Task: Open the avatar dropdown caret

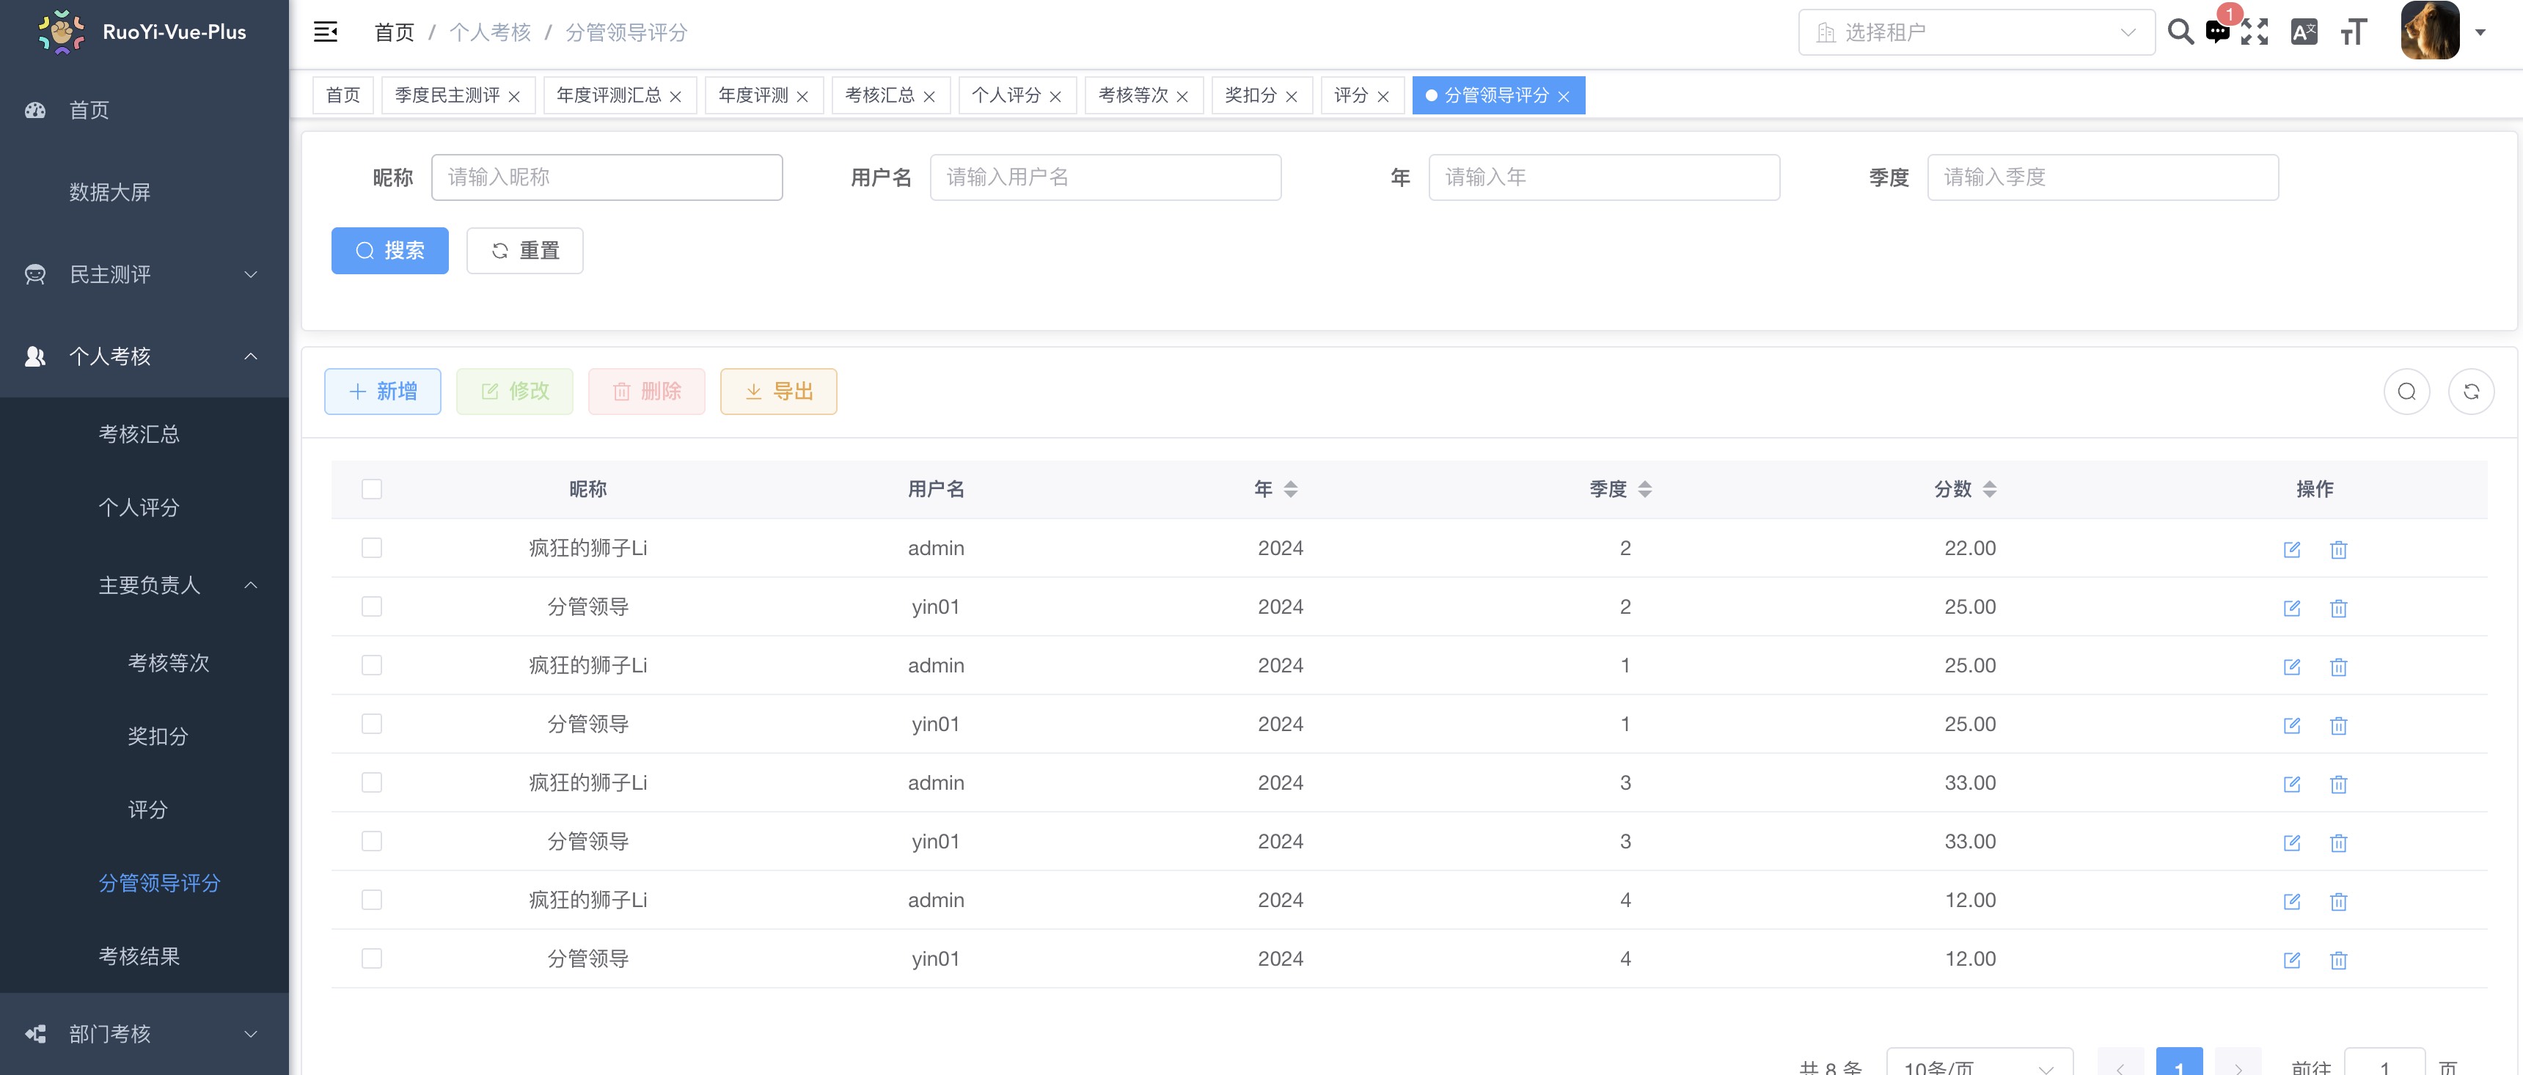Action: 2481,32
